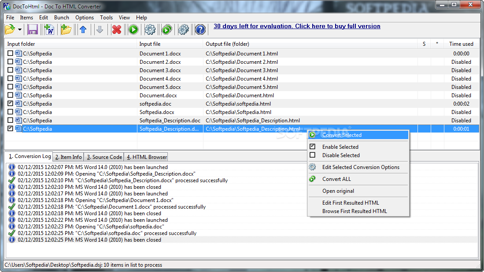Click green checkmark icon of softpedia.doc processed entry
The height and width of the screenshot is (272, 484).
[x=12, y=233]
